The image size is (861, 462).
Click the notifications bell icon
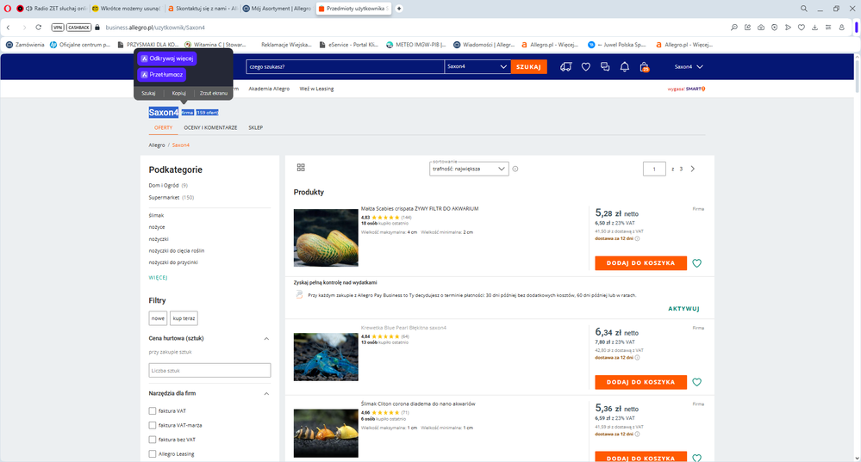[624, 67]
